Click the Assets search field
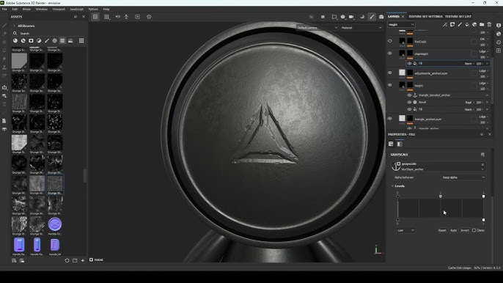This screenshot has height=283, width=503. point(48,33)
